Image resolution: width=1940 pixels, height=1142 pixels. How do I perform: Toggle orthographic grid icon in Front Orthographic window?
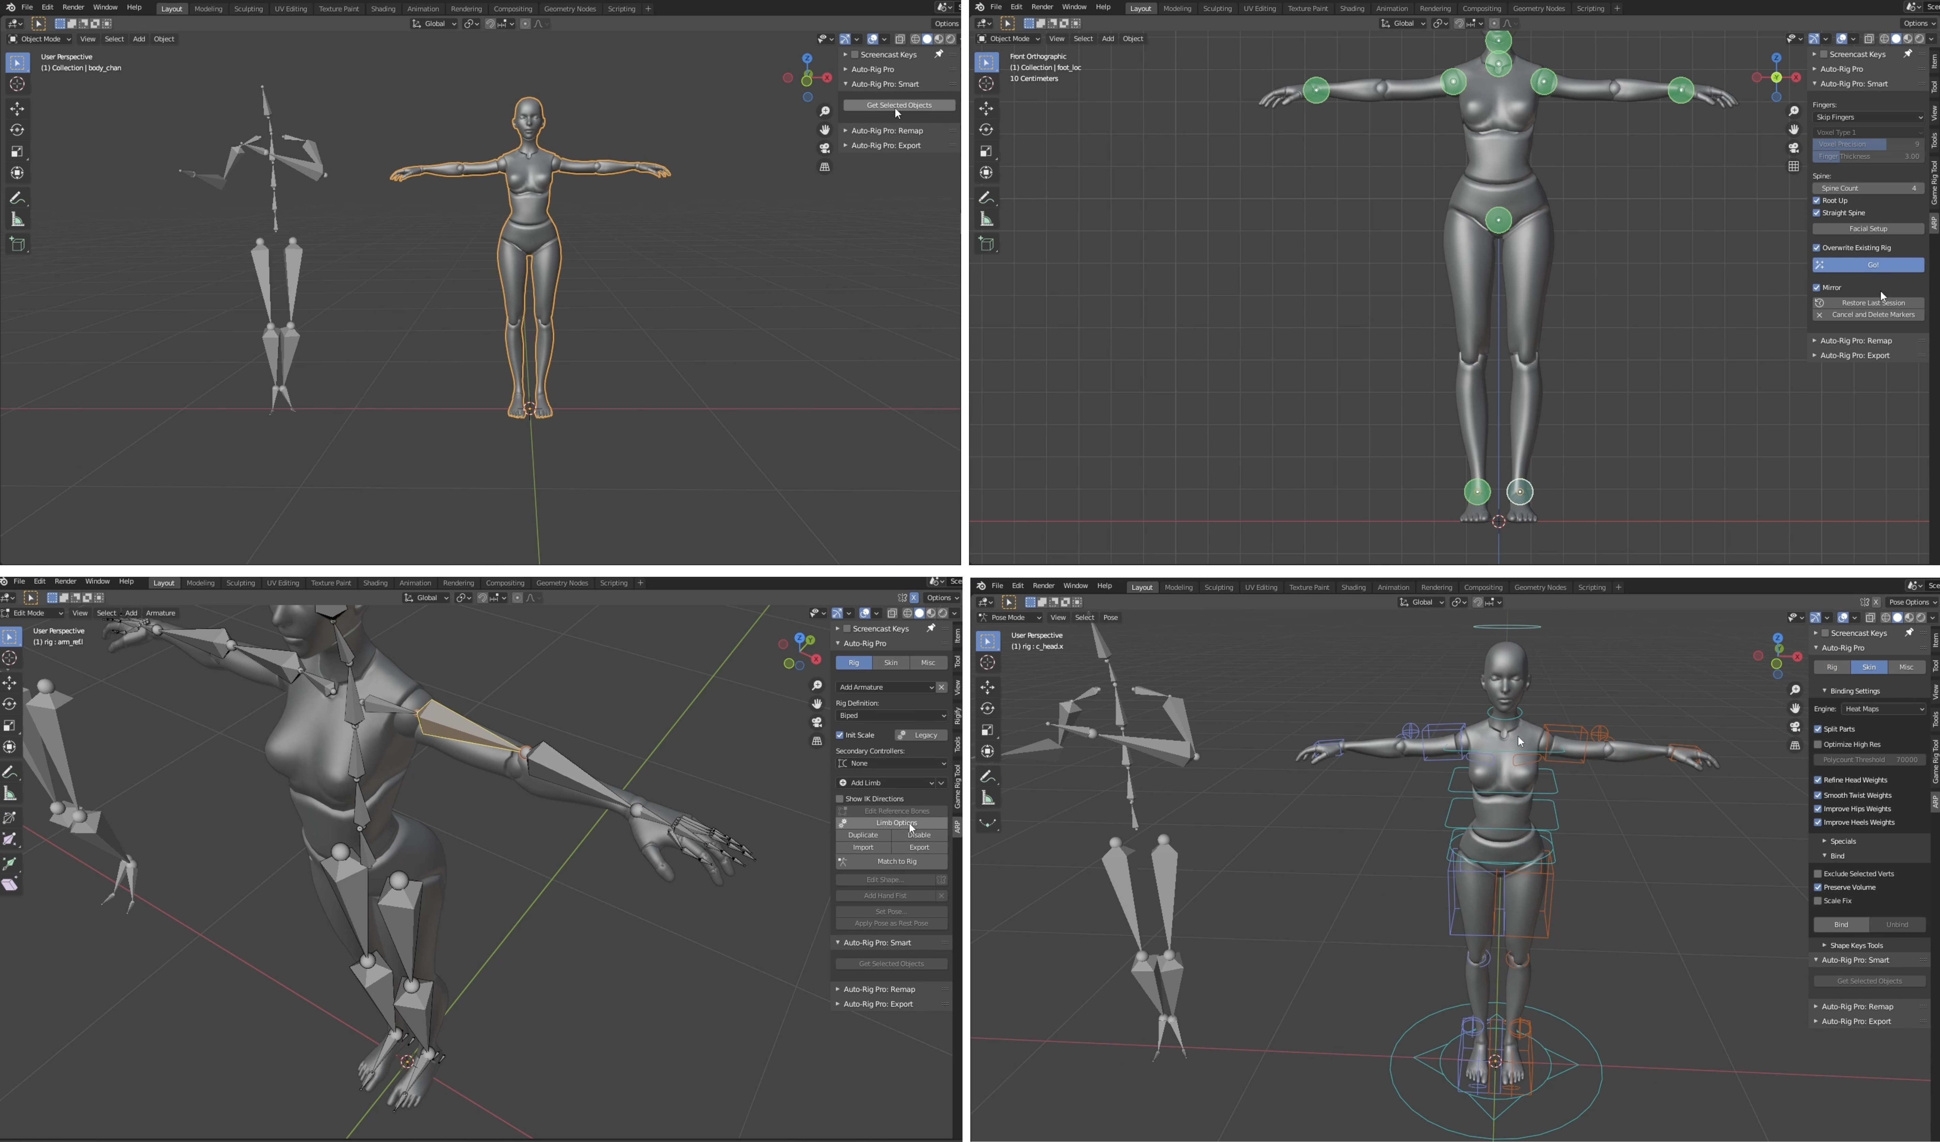[x=1794, y=166]
